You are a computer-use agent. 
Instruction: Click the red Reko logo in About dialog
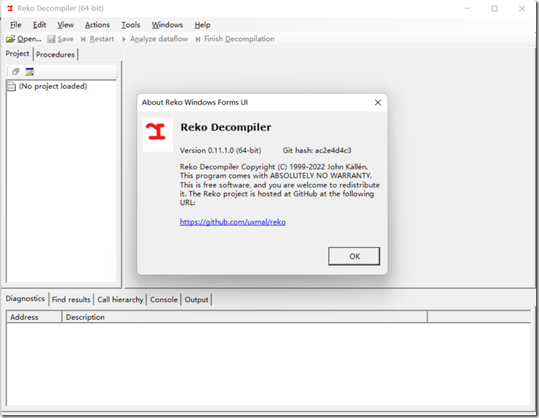tap(157, 130)
